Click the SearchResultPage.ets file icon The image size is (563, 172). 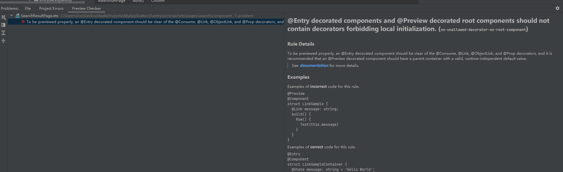point(18,15)
